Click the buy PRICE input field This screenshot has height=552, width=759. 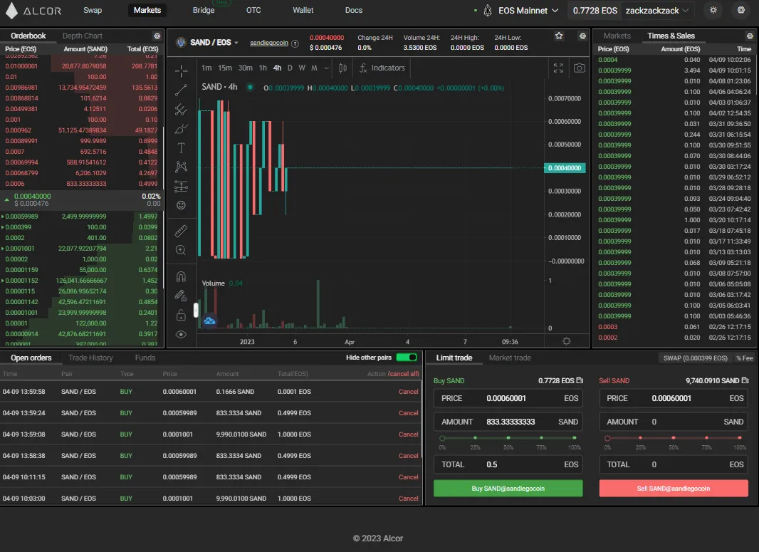(508, 398)
